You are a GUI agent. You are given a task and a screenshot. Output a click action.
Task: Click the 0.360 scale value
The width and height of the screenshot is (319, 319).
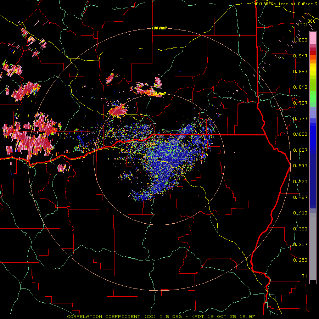300,229
